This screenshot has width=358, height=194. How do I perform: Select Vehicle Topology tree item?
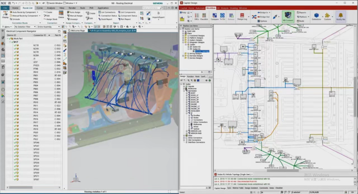[x=202, y=51]
